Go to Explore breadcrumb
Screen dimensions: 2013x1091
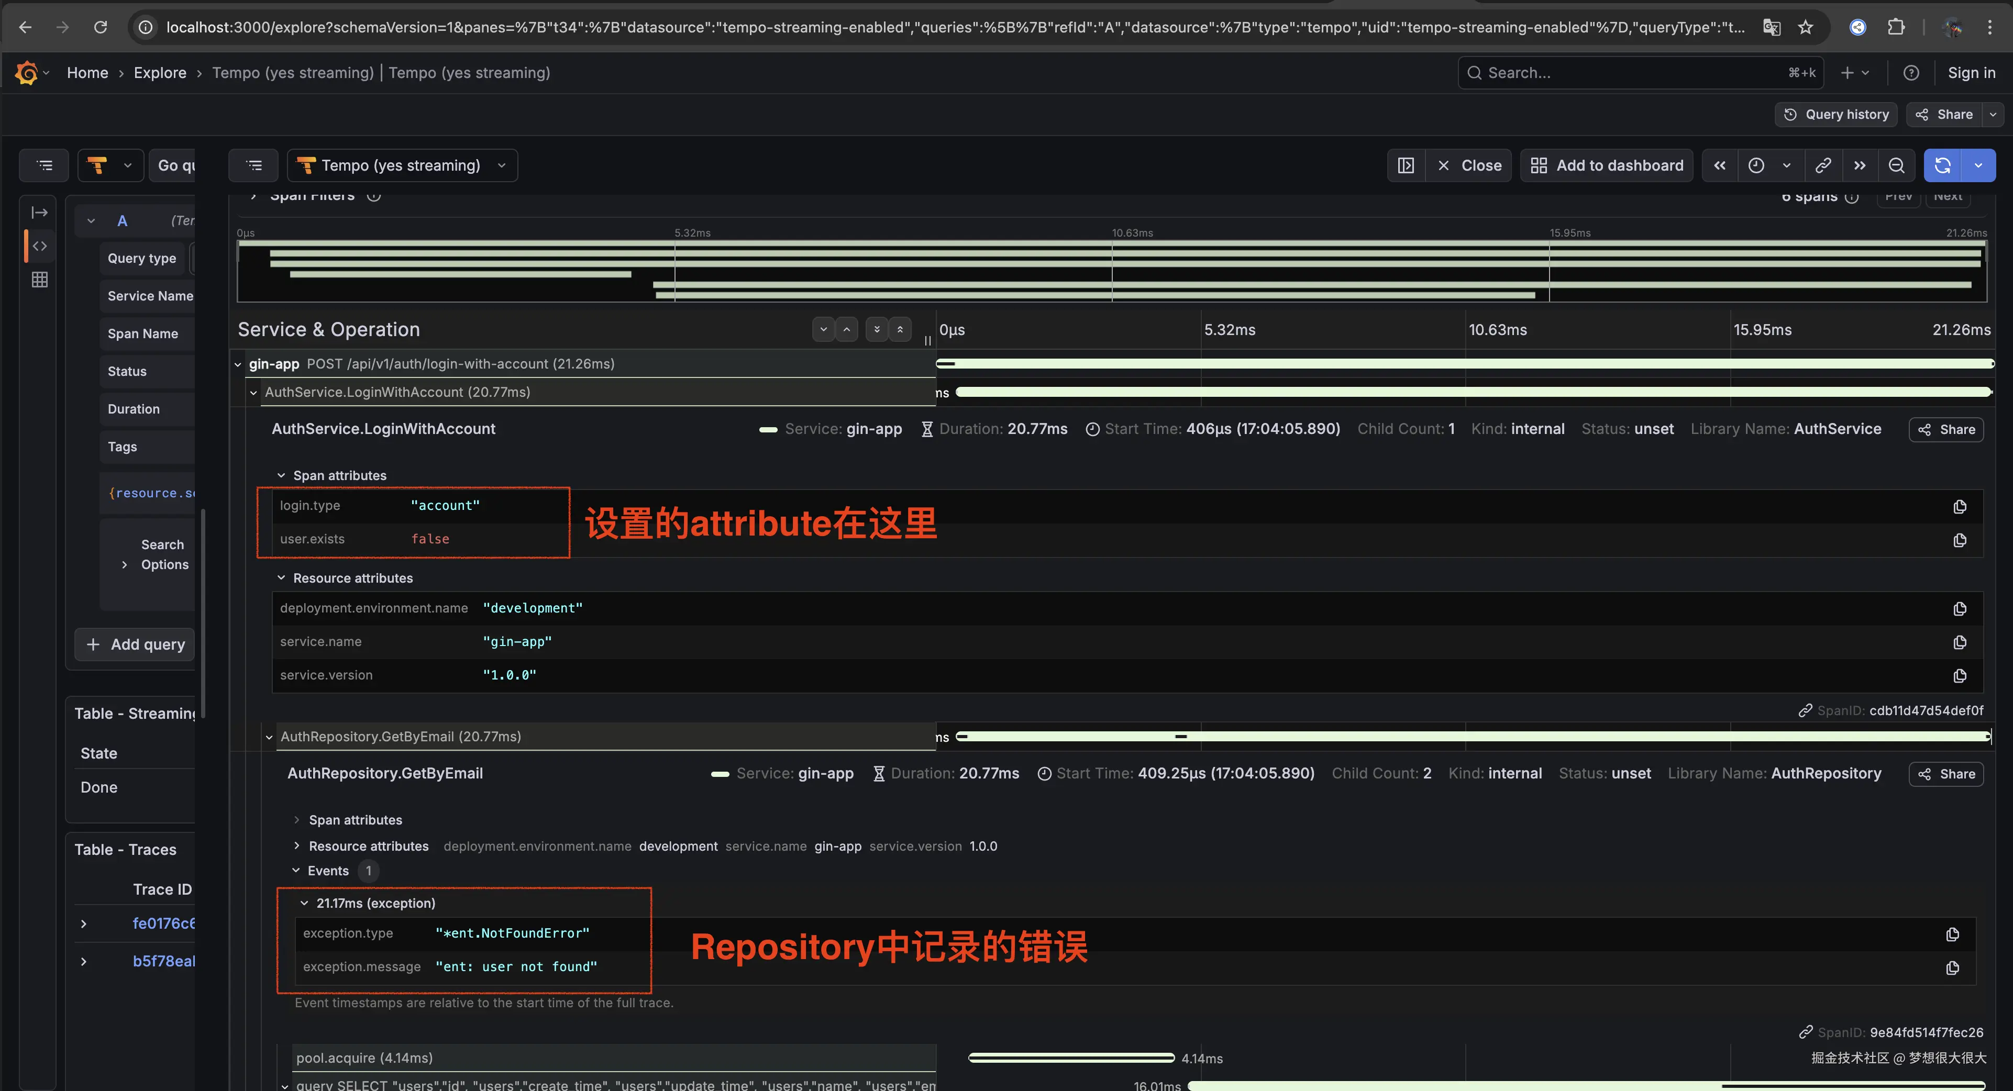tap(160, 73)
